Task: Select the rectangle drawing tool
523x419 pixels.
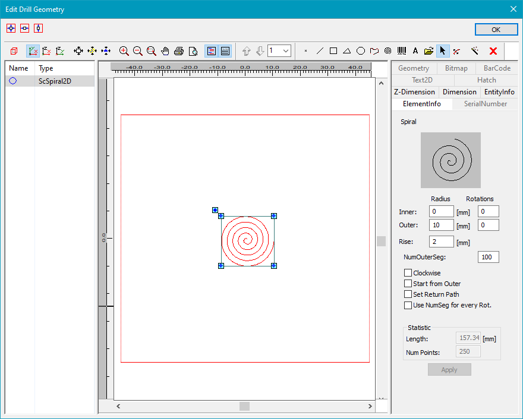Action: (333, 51)
